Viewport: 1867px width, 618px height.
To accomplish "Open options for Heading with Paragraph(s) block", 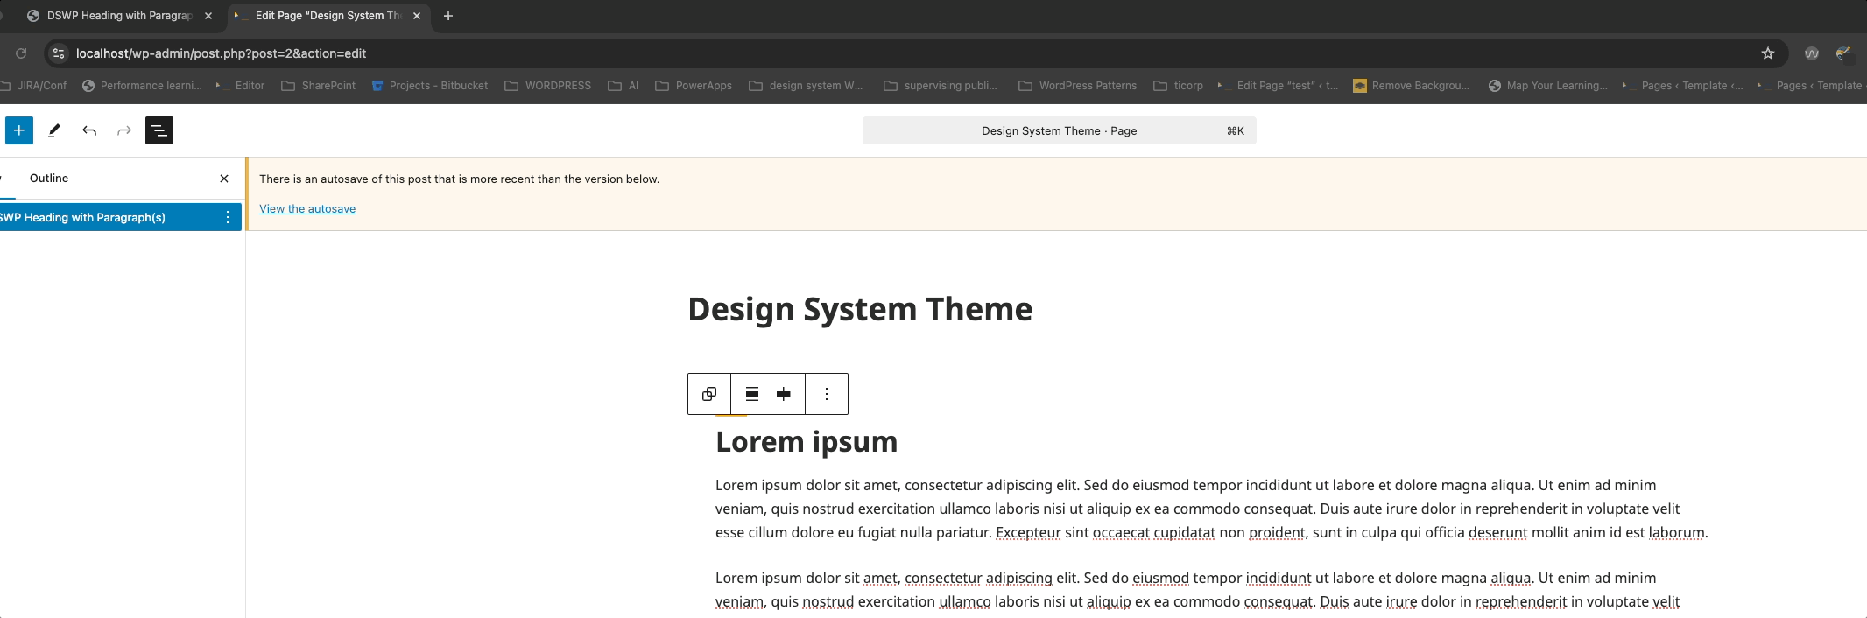I will click(228, 217).
